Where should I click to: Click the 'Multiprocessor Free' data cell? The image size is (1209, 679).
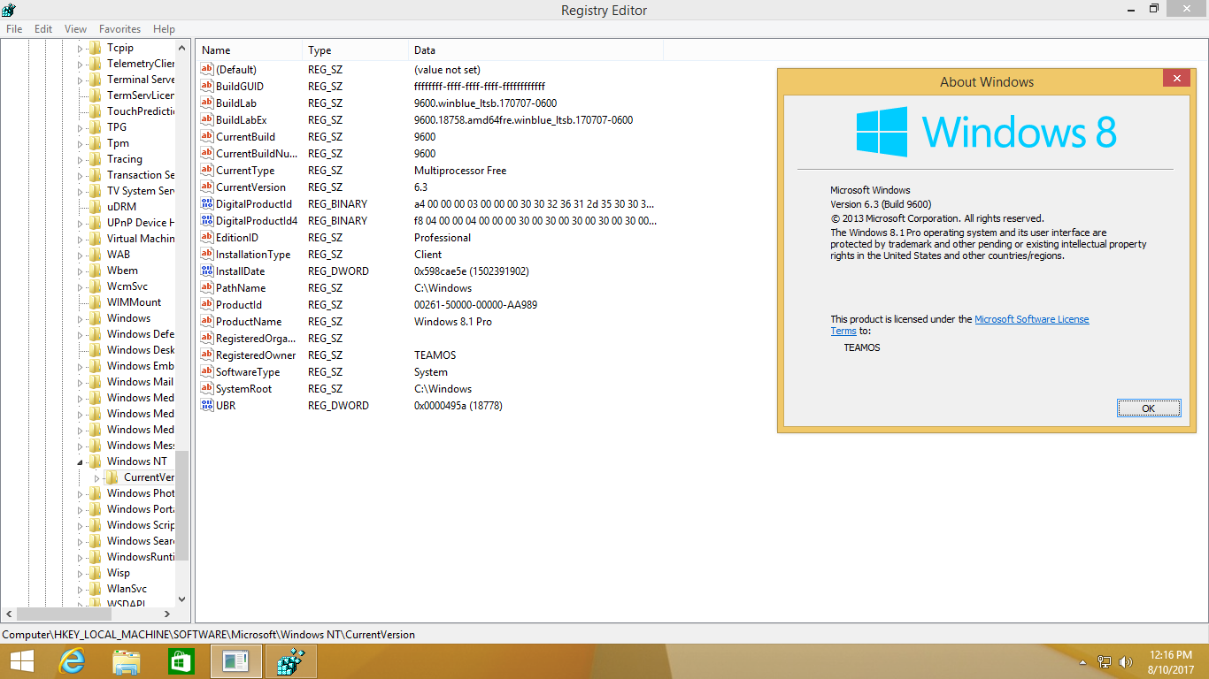point(460,171)
